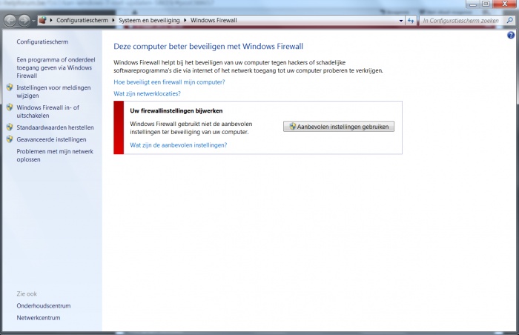The width and height of the screenshot is (519, 335).
Task: Click shield icon beside Geavanceerde instellingen
Action: (x=10, y=139)
